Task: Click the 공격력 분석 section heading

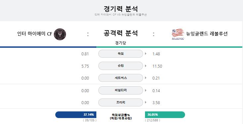Action: [x=121, y=33]
